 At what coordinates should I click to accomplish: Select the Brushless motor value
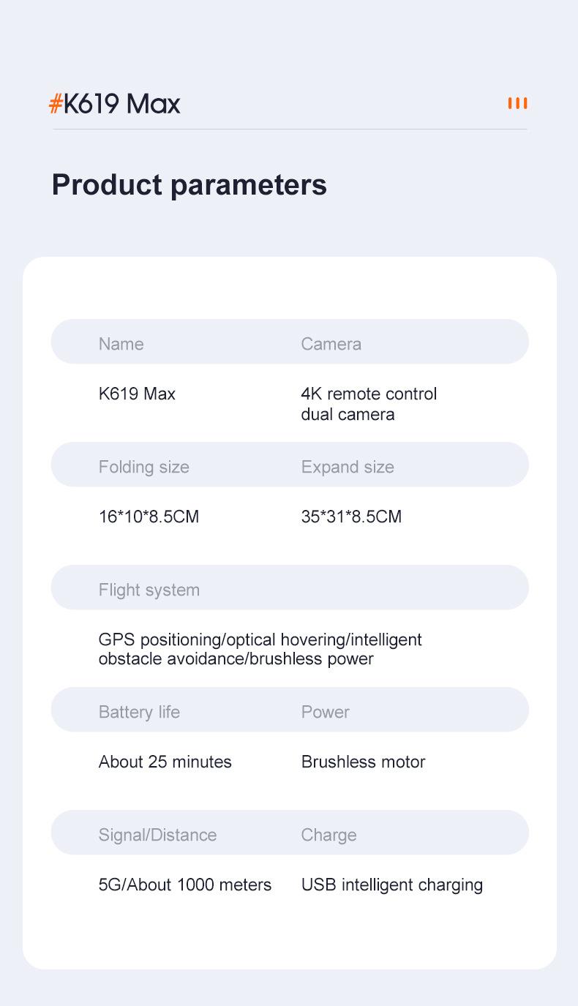[363, 762]
